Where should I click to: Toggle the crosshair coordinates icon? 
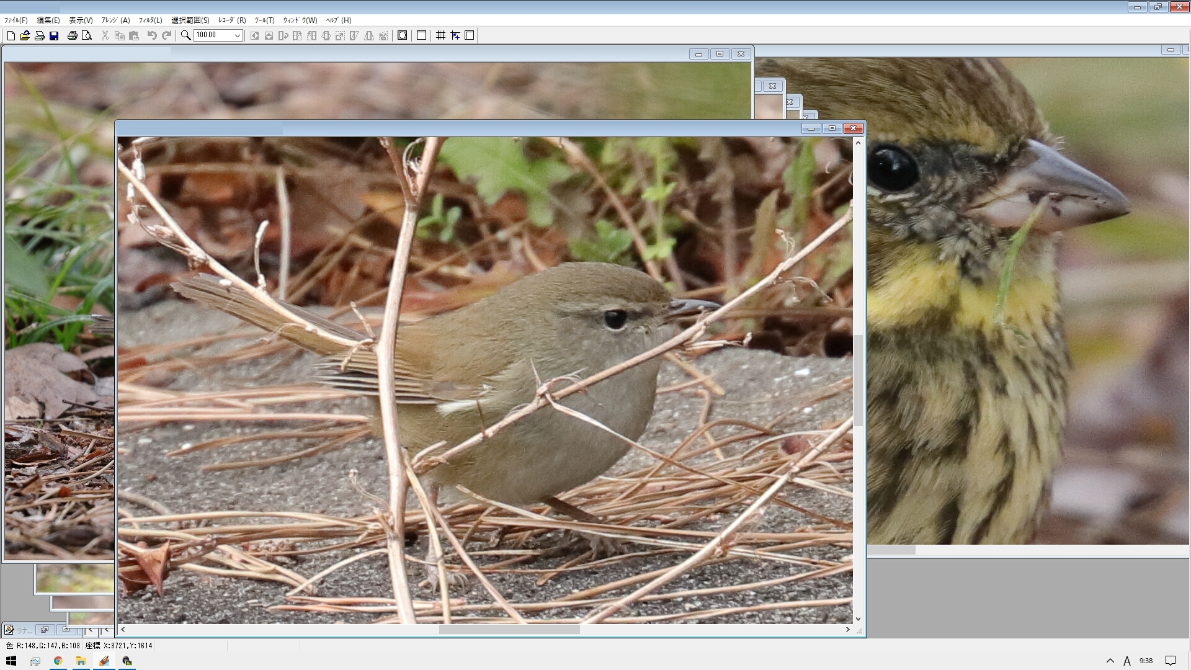pos(455,35)
